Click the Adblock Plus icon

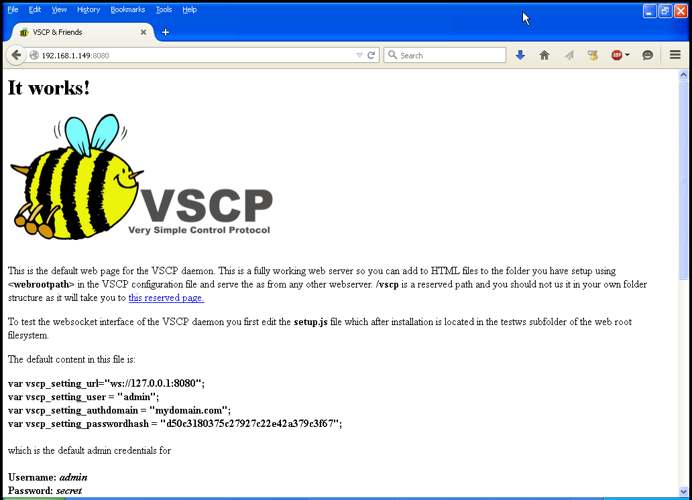(x=616, y=56)
